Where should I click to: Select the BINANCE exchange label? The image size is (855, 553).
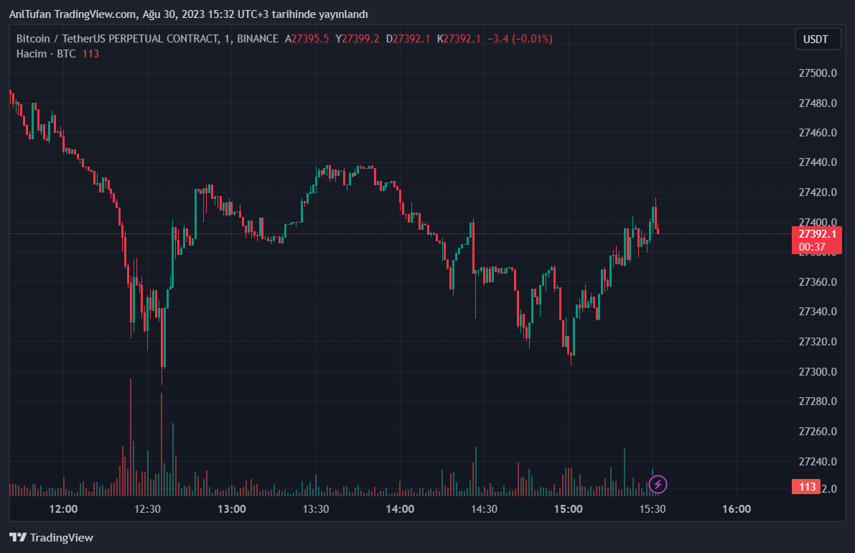(258, 39)
